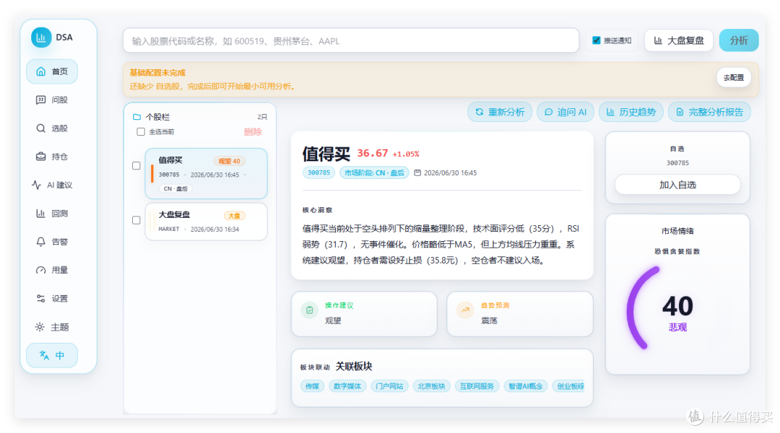Viewport: 780px width, 433px height.
Task: Click the 智谱AI概念 sector tag
Action: tap(526, 386)
